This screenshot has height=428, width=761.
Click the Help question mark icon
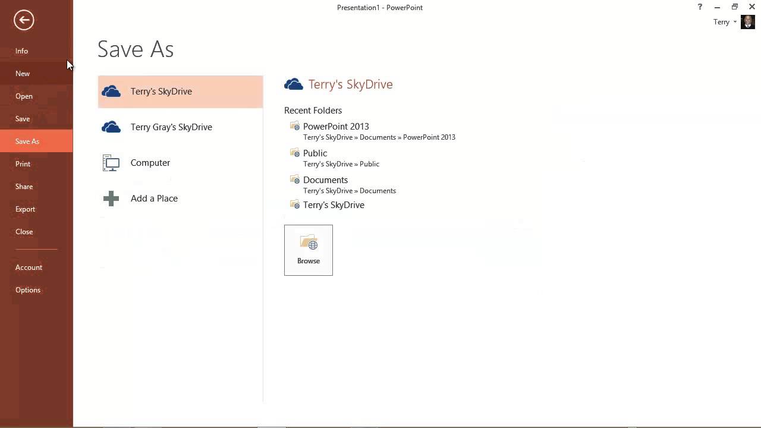[700, 7]
